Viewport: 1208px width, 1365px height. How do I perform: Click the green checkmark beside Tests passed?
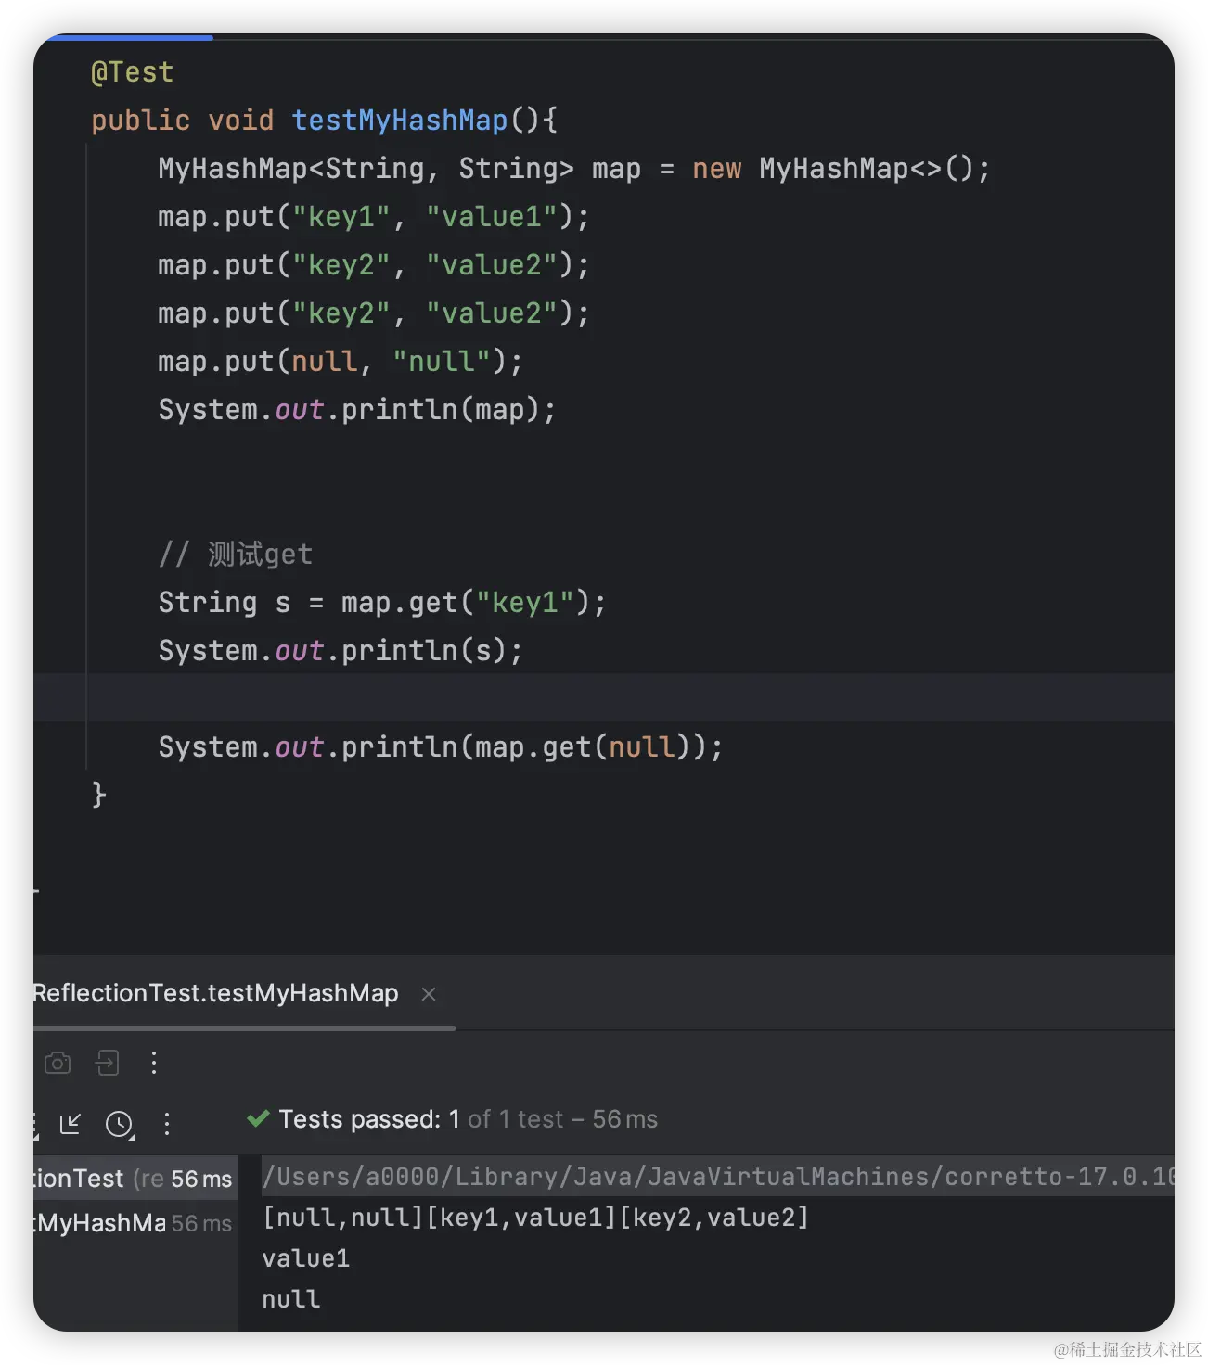click(257, 1118)
